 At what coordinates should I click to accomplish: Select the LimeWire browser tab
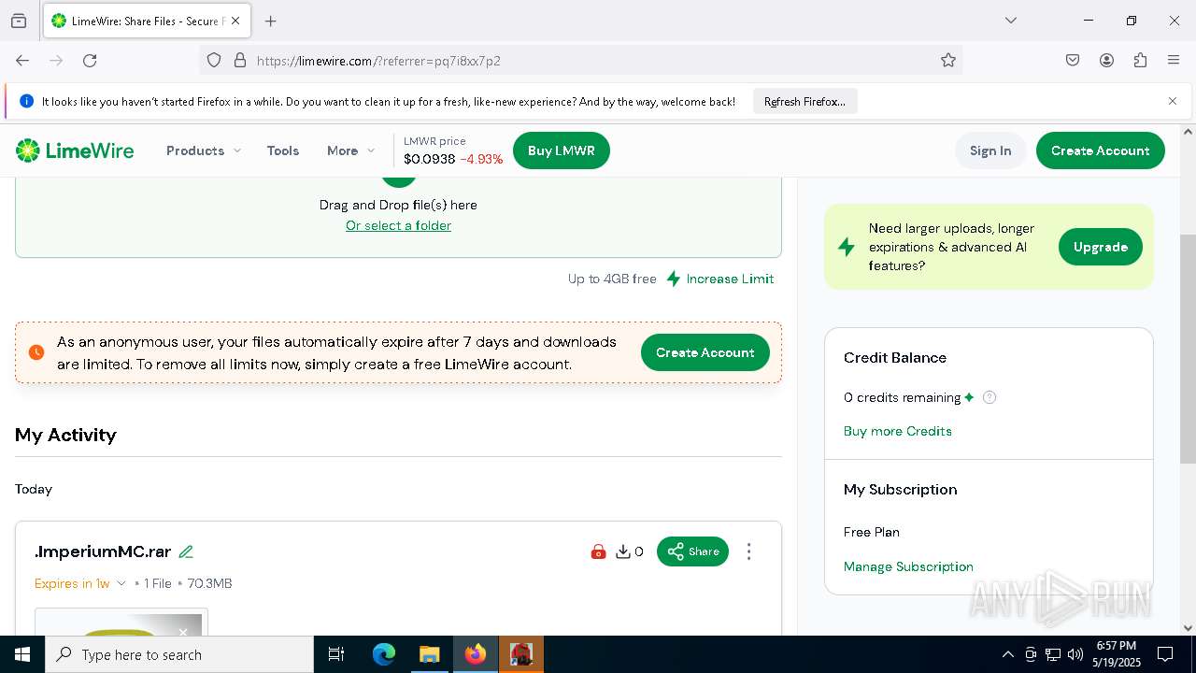coord(148,21)
